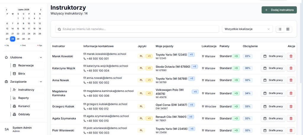303x135 pixels.
Task: Remove Grzegorz Kubiak using trash icon
Action: [291, 106]
